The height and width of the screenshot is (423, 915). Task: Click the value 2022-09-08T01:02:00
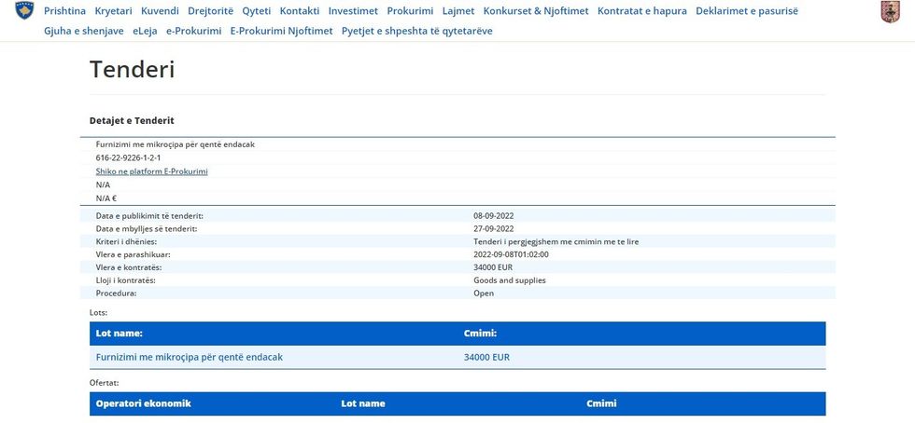click(512, 254)
